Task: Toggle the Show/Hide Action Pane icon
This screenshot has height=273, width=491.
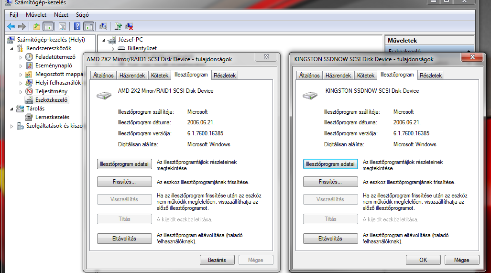Action: (88, 27)
